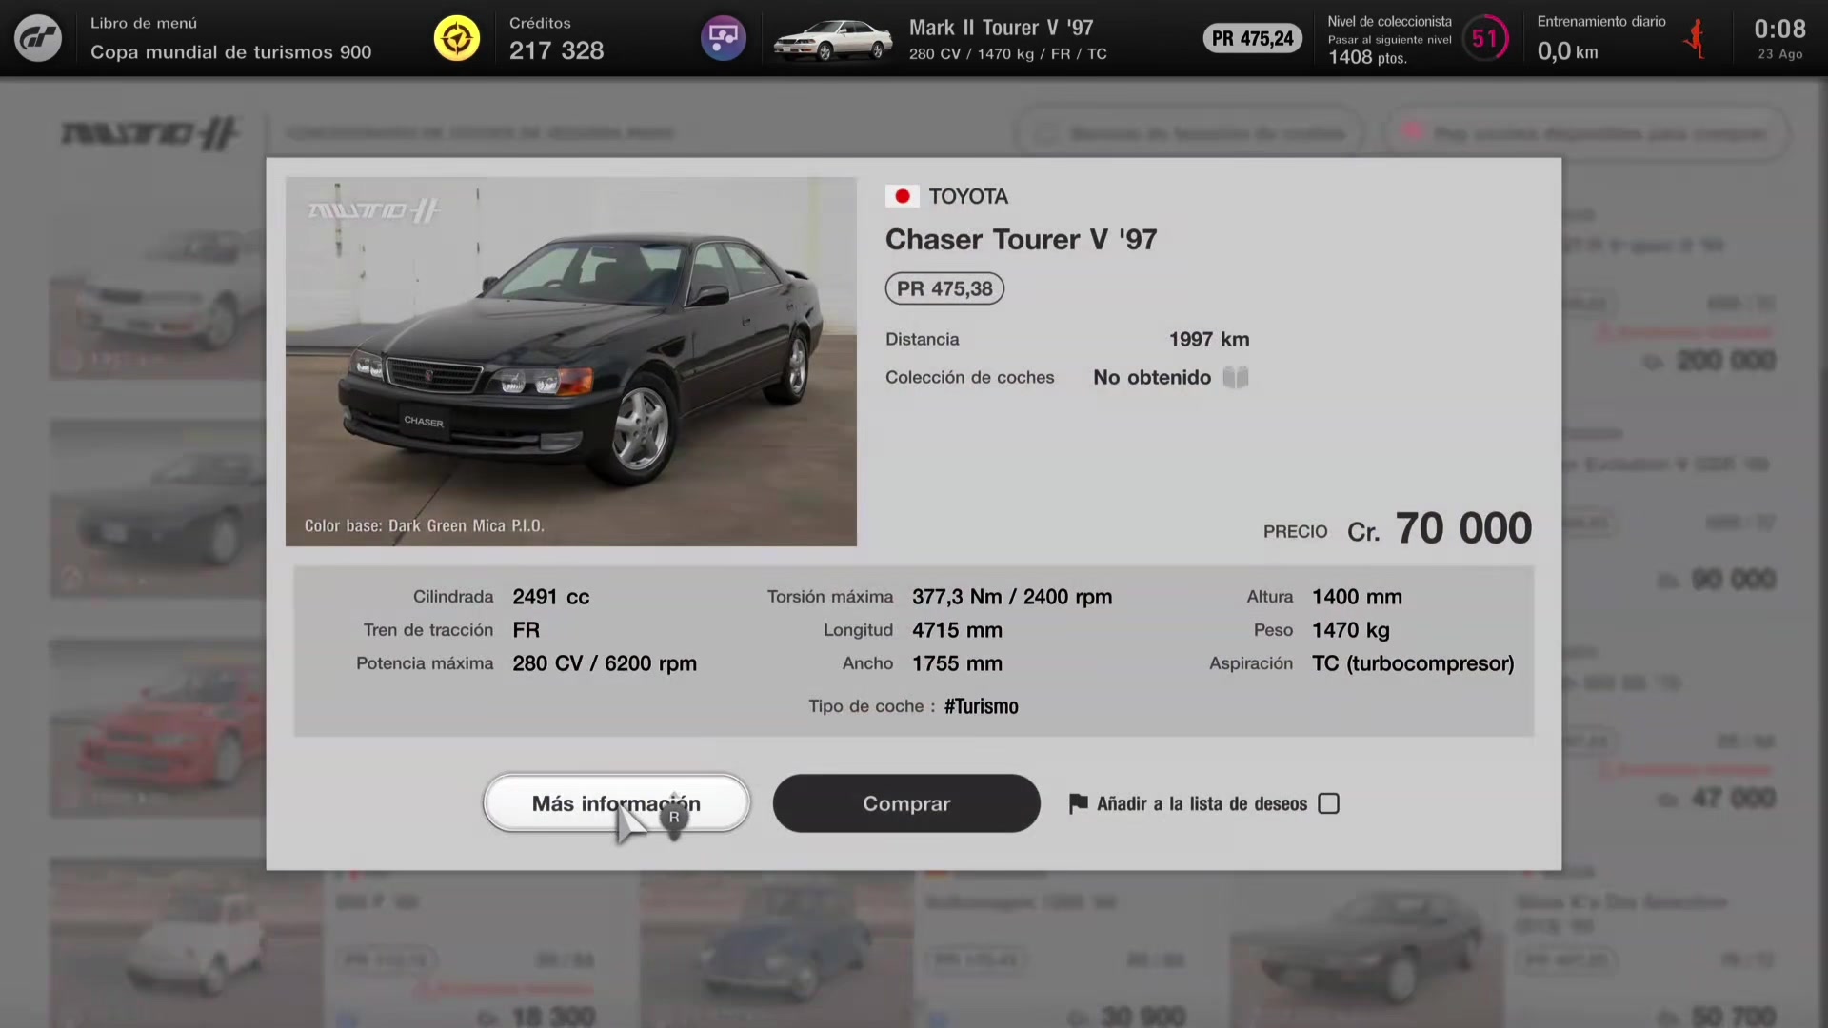Click the '217 328' credits amount
The image size is (1828, 1028).
557,50
